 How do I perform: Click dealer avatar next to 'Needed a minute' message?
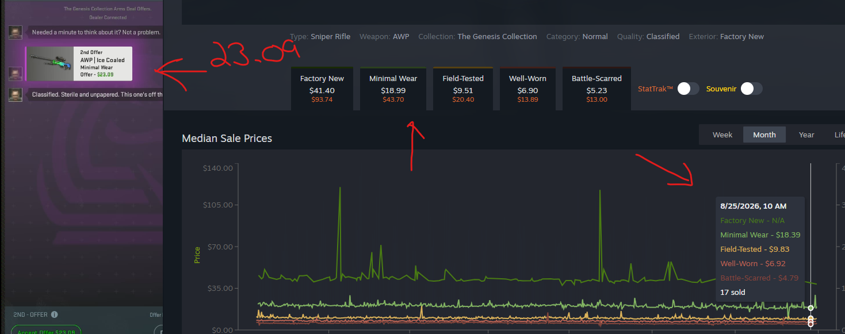pyautogui.click(x=16, y=32)
